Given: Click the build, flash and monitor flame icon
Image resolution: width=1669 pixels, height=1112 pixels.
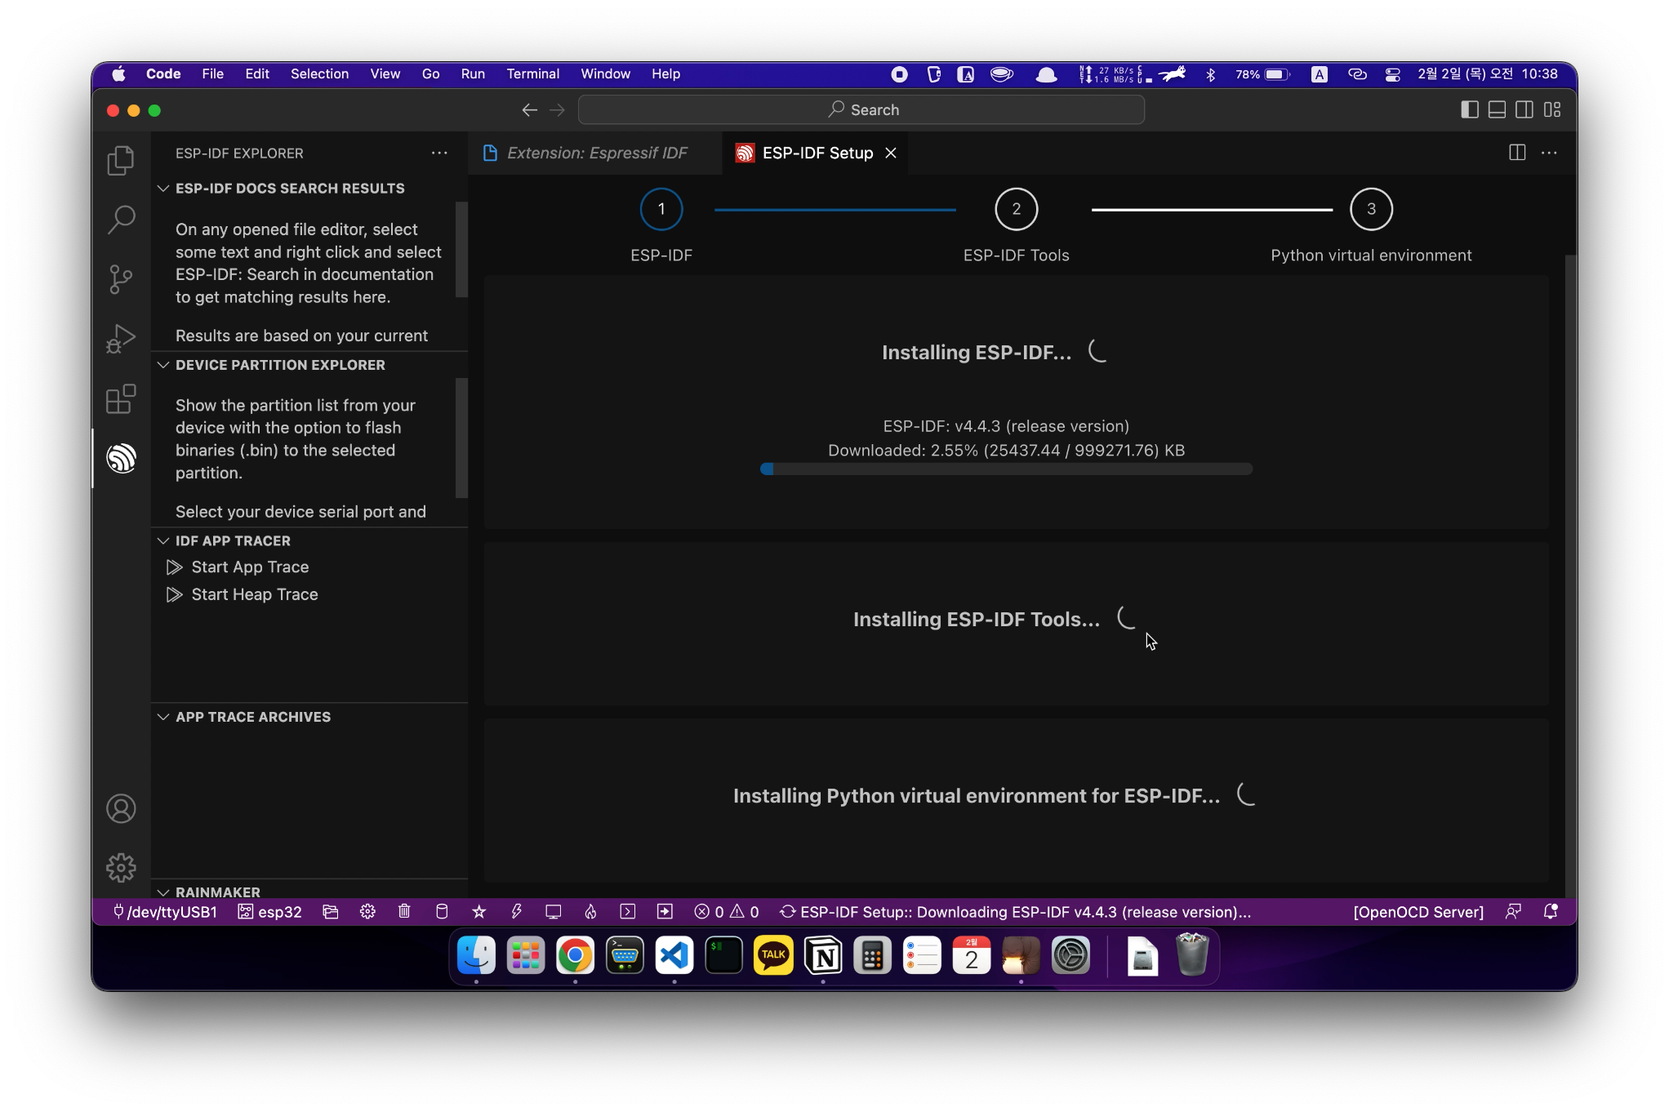Looking at the screenshot, I should coord(590,912).
